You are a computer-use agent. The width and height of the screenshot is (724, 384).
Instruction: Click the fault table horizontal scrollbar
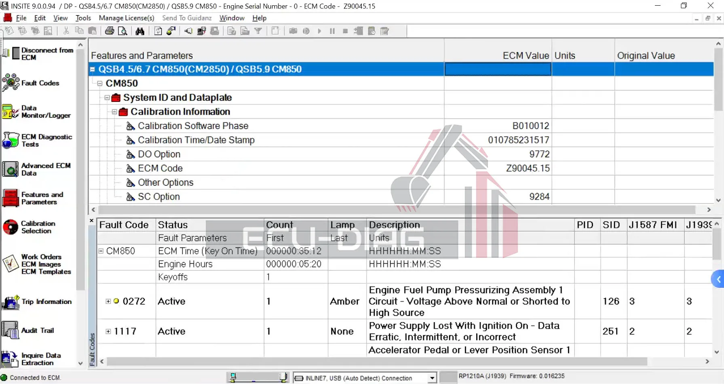(377, 361)
